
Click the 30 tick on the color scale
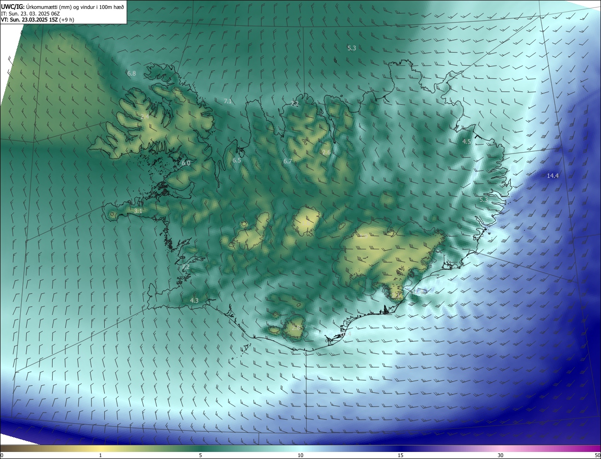pyautogui.click(x=501, y=455)
